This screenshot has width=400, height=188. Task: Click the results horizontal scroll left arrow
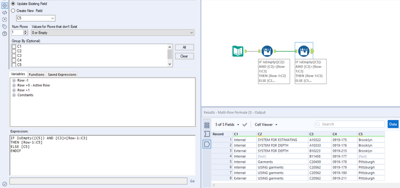tap(213, 185)
